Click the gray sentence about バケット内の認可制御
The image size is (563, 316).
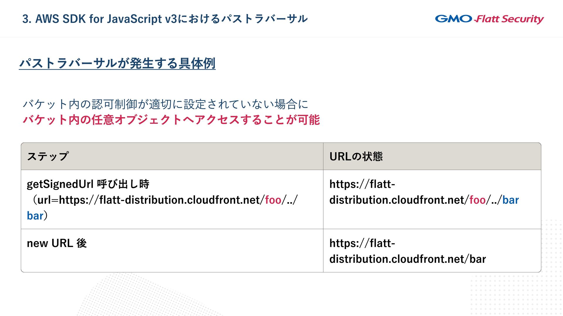165,104
